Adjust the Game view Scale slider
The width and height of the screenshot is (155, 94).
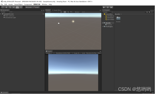coord(80,53)
